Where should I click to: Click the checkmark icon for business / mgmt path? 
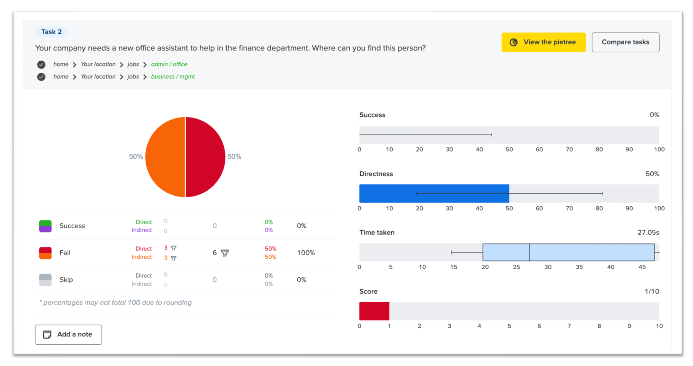[x=41, y=77]
